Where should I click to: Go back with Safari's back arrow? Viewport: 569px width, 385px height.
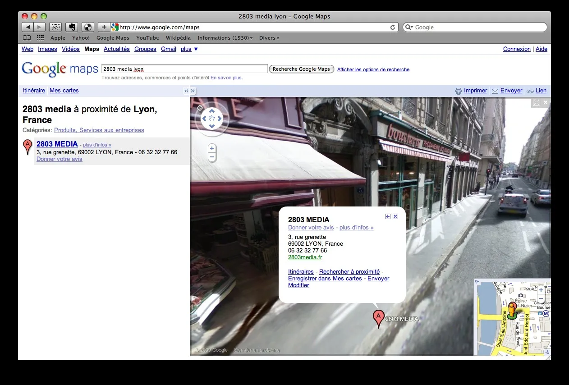(28, 27)
